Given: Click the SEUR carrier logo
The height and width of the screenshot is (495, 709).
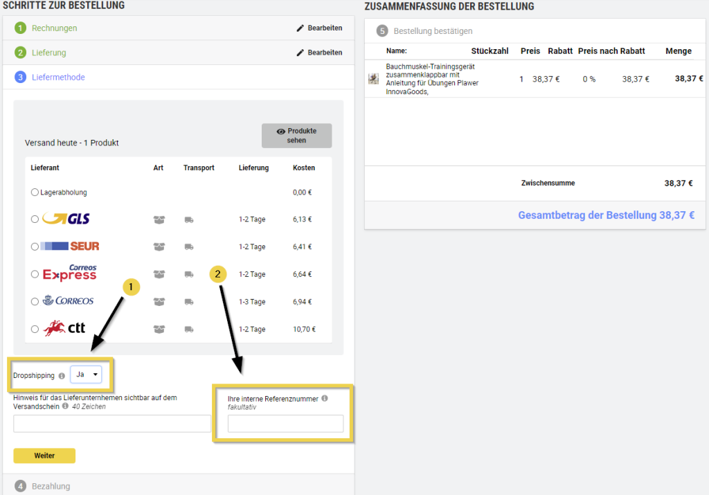Looking at the screenshot, I should click(x=69, y=246).
